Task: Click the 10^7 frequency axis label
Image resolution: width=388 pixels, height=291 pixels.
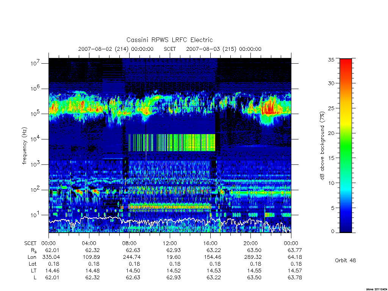Action: point(36,63)
